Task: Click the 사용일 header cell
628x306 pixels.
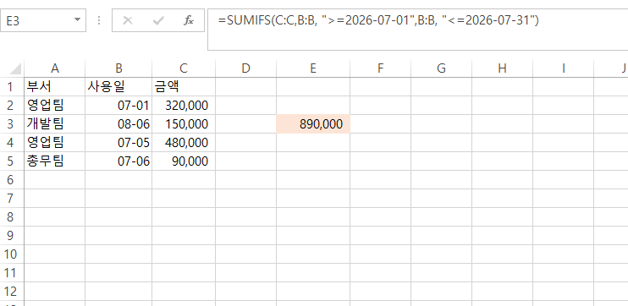Action: coord(118,87)
